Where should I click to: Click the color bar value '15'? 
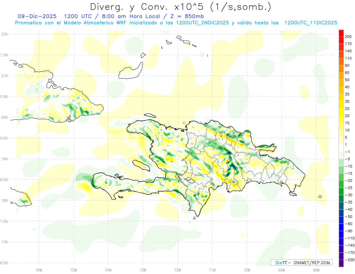coord(348,123)
